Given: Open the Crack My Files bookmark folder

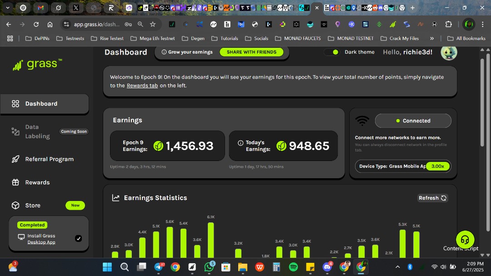Looking at the screenshot, I should (x=400, y=39).
